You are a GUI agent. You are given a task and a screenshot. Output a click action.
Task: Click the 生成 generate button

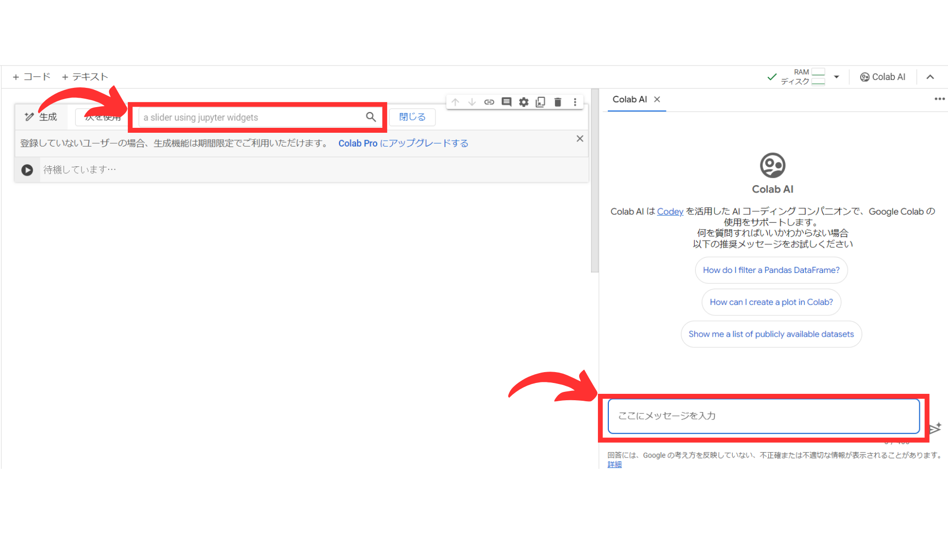coord(41,116)
